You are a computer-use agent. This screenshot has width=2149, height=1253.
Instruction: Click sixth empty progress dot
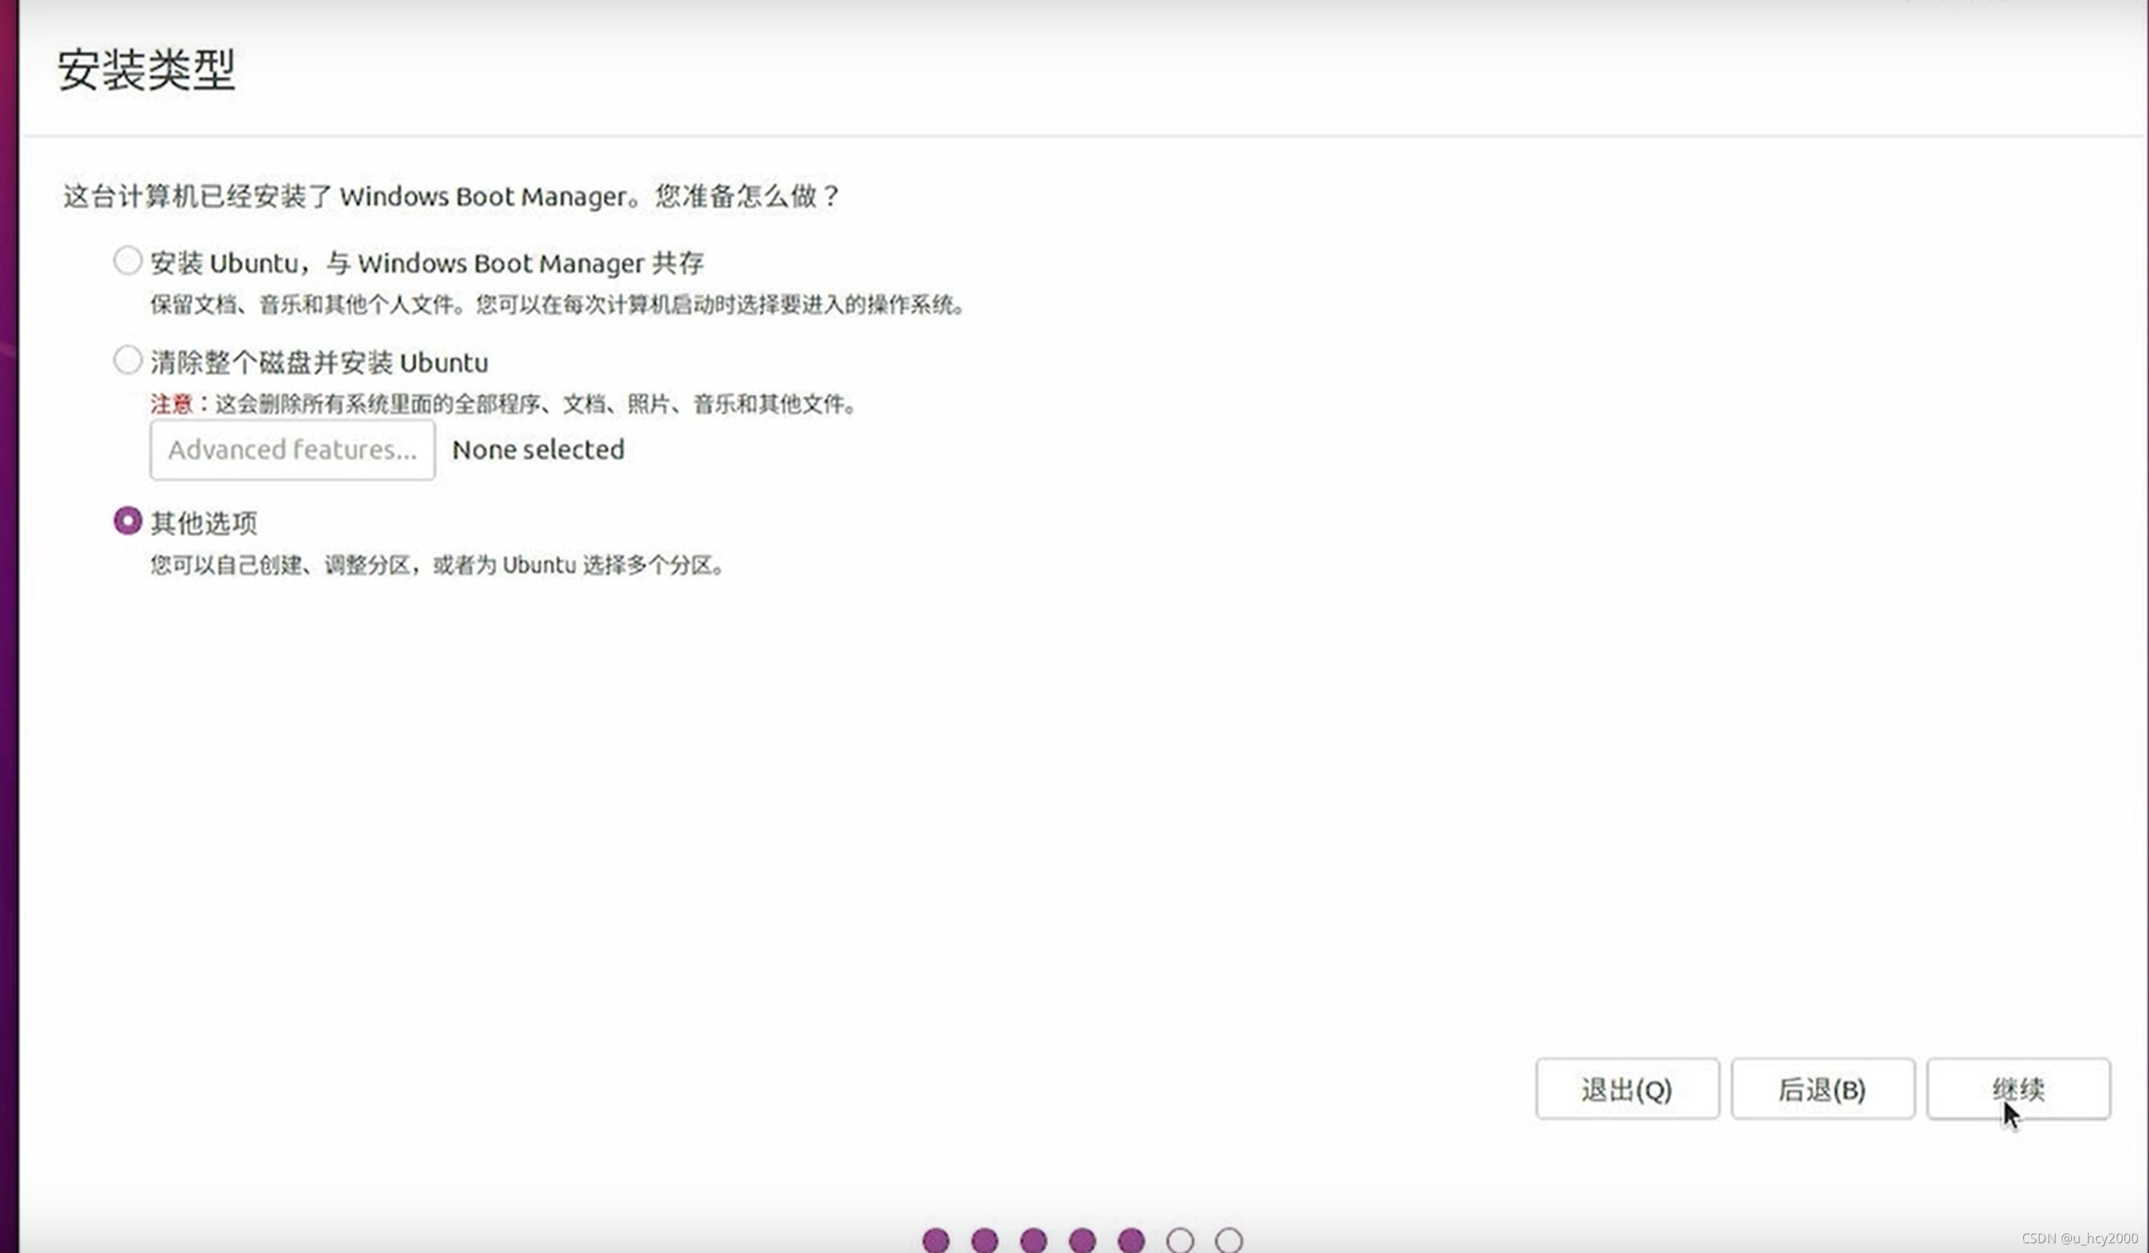click(x=1180, y=1240)
